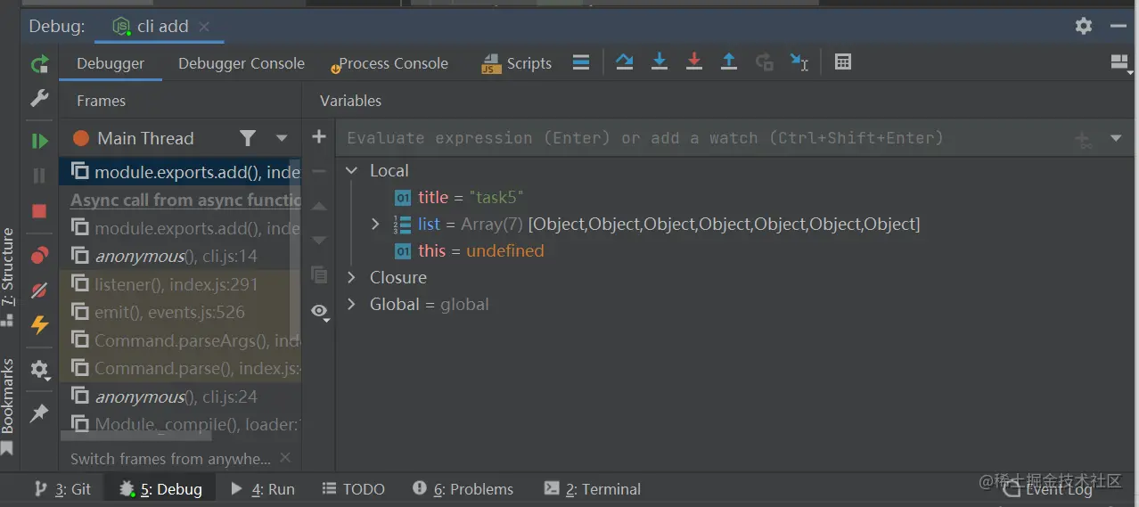The width and height of the screenshot is (1139, 507).
Task: Click the Frames panel horizontal scrollbar
Action: pos(136,436)
